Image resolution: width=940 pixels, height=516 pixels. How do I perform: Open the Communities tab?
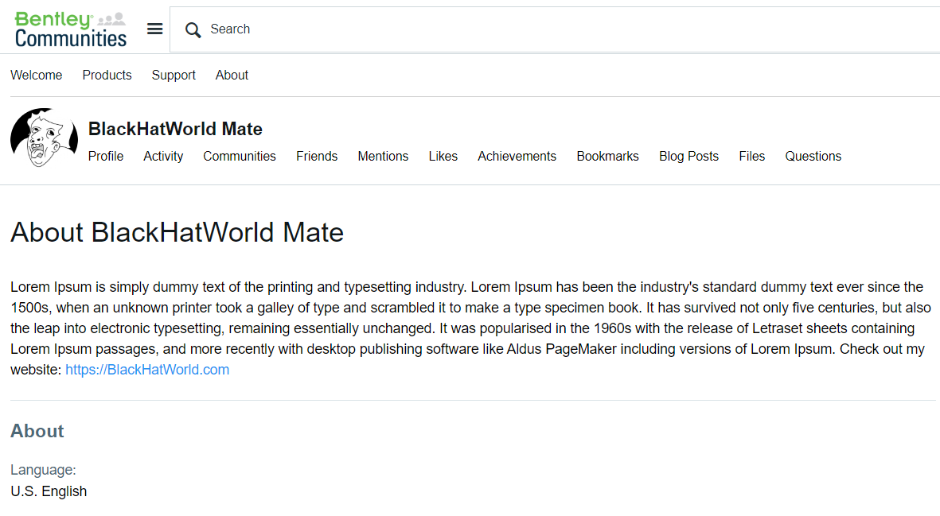(240, 157)
